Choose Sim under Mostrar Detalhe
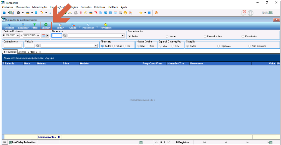Viewport: 281px width, 145px height. pyautogui.click(x=148, y=46)
